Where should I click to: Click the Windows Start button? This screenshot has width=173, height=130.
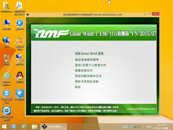point(4,126)
